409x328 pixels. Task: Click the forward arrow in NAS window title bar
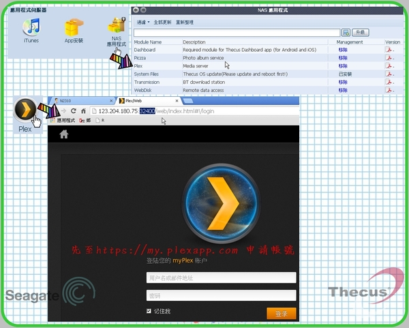pyautogui.click(x=143, y=10)
